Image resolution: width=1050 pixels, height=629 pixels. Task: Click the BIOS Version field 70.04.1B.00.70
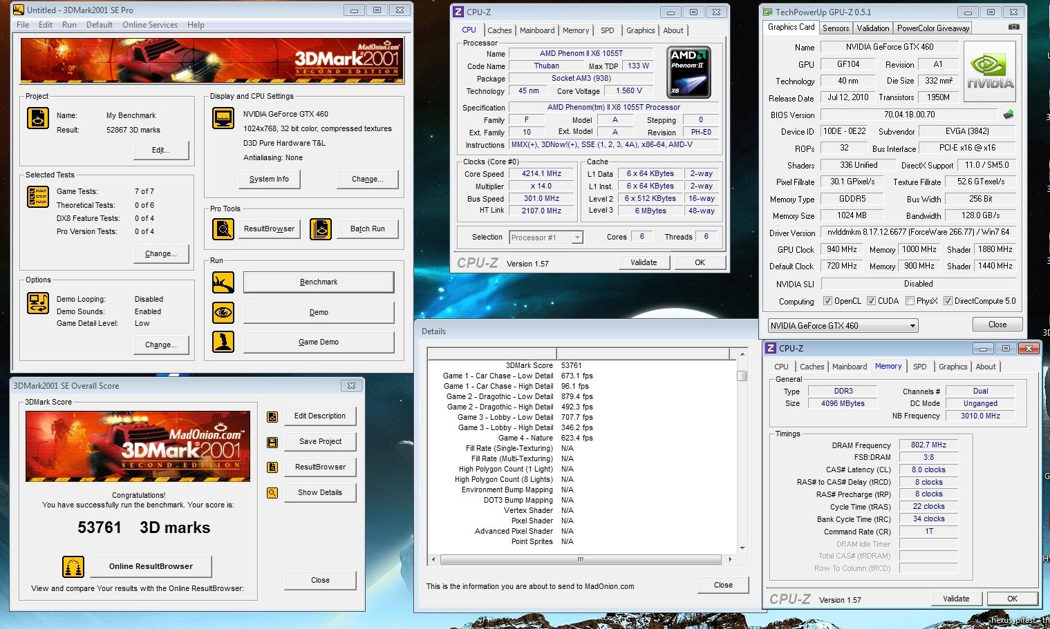tap(909, 115)
